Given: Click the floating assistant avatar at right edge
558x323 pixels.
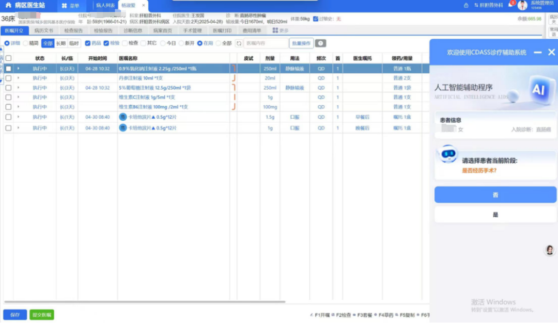Looking at the screenshot, I should [550, 250].
